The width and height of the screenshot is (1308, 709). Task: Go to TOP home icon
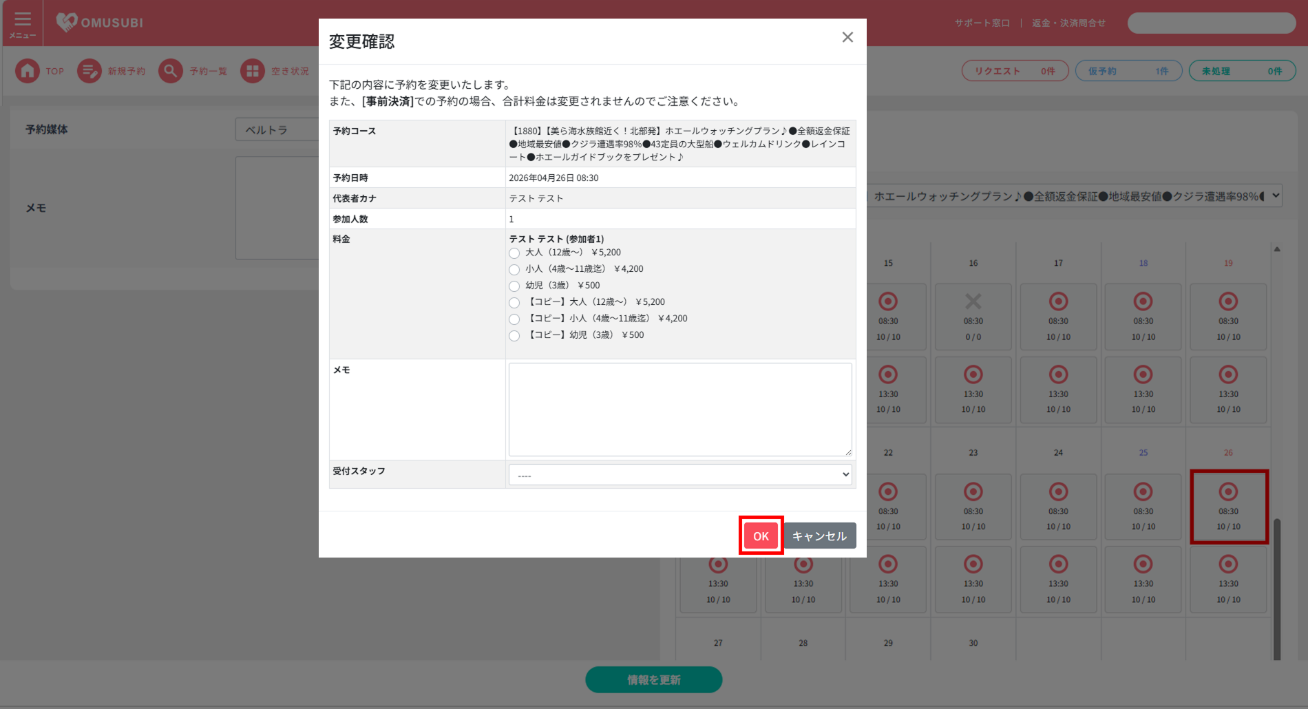39,71
